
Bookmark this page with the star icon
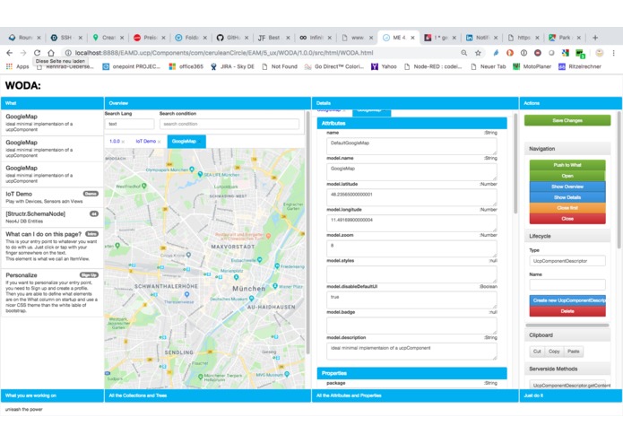[x=478, y=52]
